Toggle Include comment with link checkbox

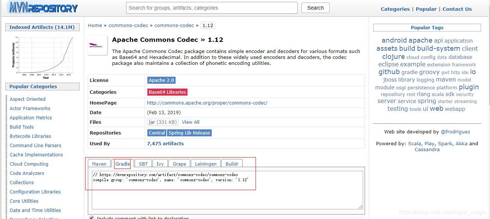(92, 218)
